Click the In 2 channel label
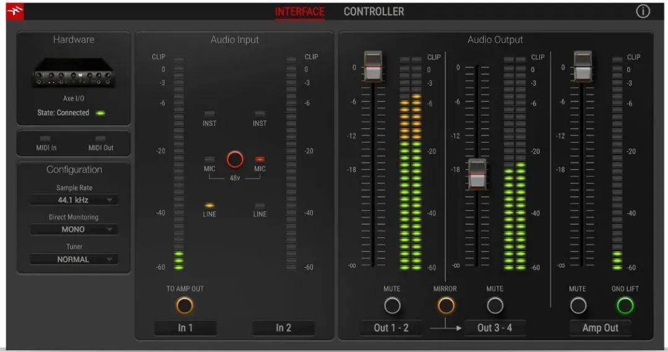Screen dimensions: 668x352 click(x=283, y=328)
